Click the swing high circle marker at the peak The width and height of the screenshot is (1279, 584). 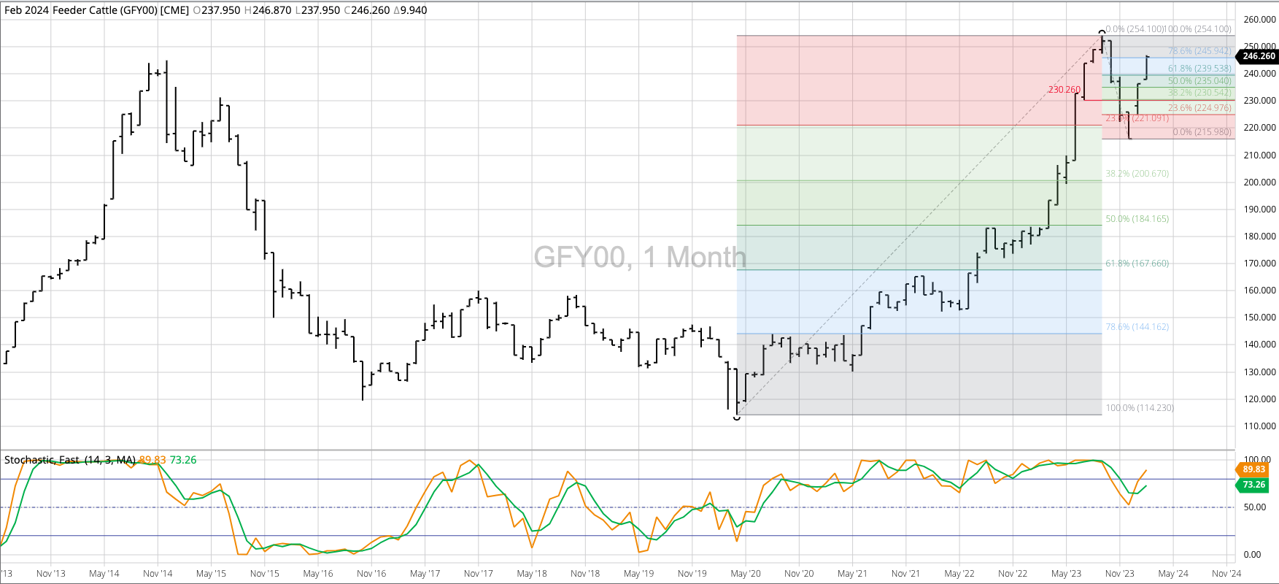[1102, 32]
